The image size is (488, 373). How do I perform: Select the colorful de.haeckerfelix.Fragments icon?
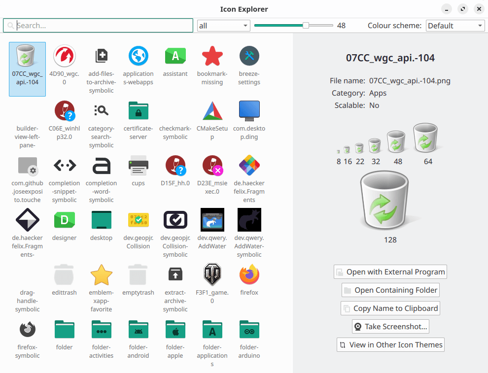[x=249, y=166]
